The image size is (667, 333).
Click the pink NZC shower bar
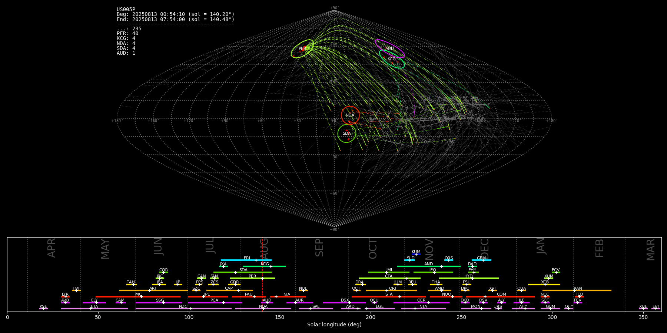pos(183,309)
